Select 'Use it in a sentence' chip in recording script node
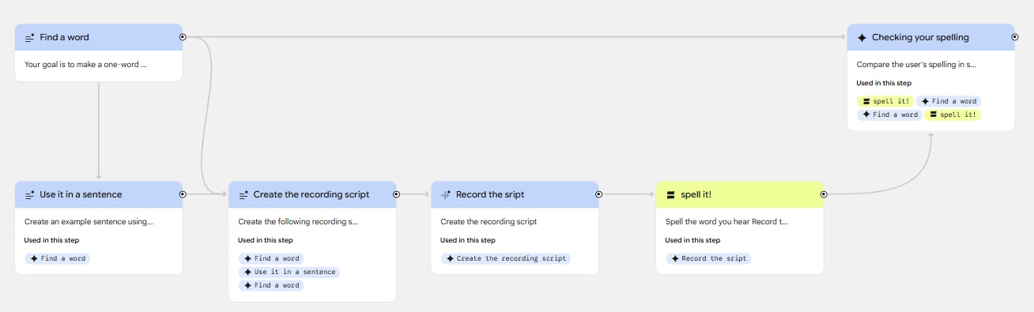This screenshot has width=1034, height=312. tap(289, 272)
